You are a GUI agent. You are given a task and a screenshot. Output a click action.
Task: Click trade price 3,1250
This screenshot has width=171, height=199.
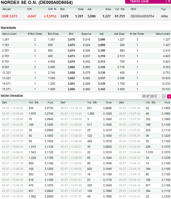(49, 169)
